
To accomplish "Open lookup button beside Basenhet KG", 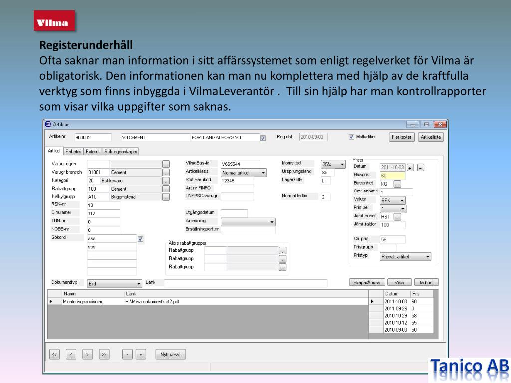I will (x=397, y=184).
